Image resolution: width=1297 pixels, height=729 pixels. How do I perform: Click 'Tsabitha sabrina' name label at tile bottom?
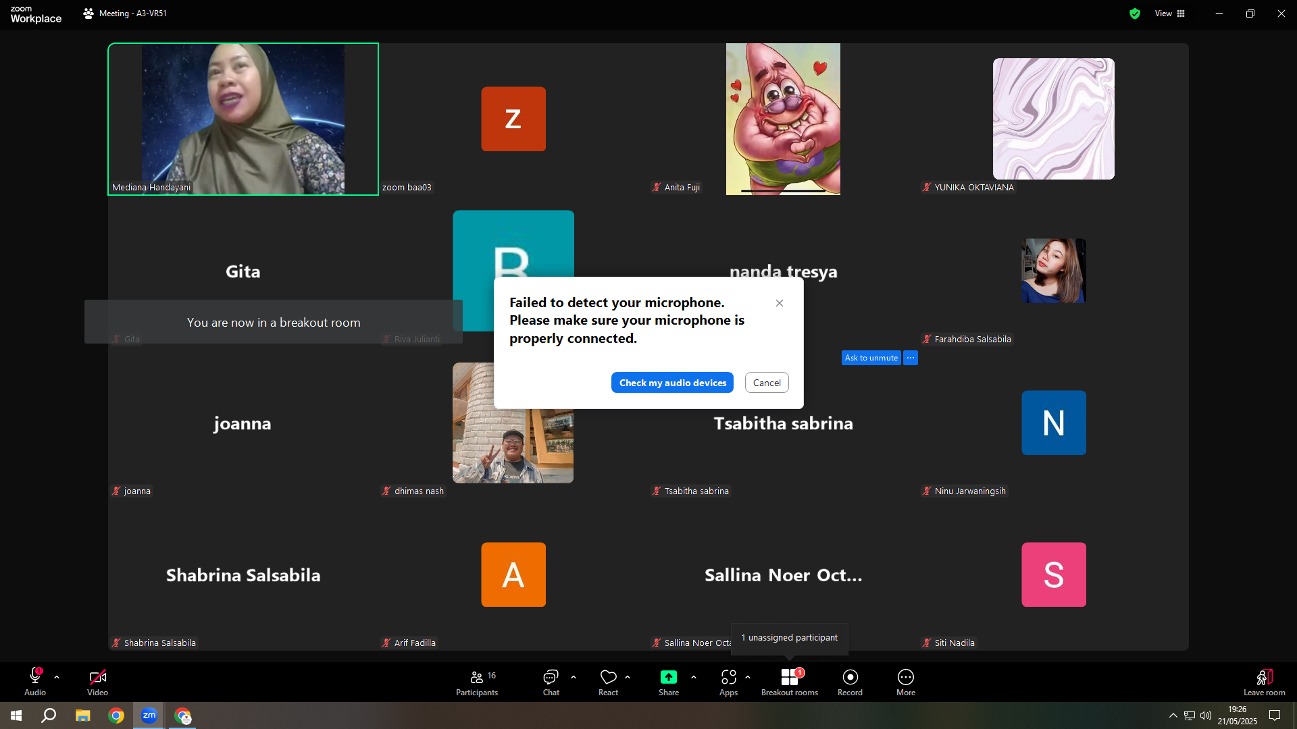[x=696, y=491]
